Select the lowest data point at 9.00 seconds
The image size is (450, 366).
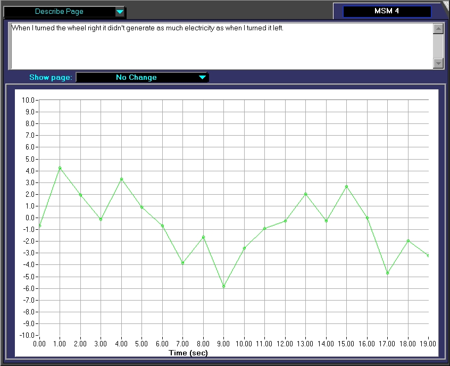tap(224, 286)
